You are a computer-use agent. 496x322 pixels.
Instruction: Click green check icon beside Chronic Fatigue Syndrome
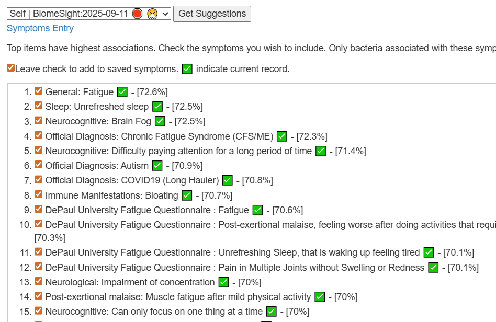pyautogui.click(x=282, y=136)
